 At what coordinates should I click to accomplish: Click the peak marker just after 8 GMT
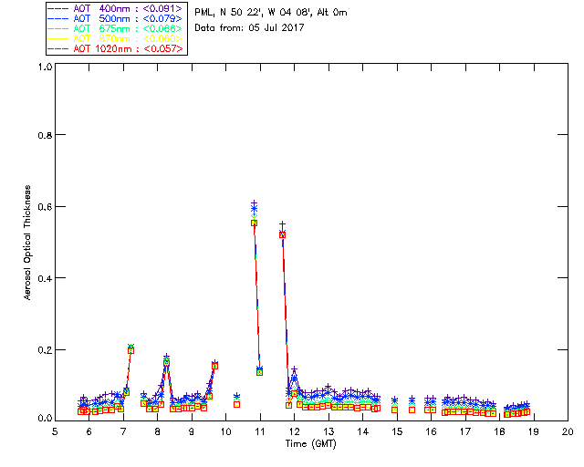[x=166, y=363]
